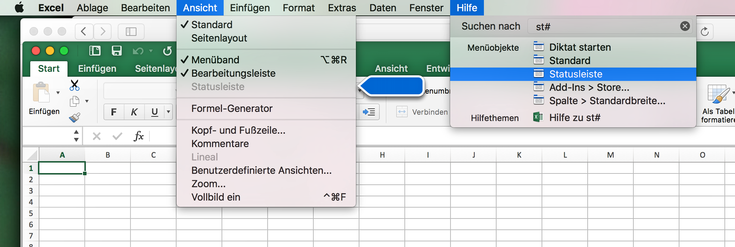The image size is (735, 247).
Task: Choose Add-Ins > Store result
Action: point(573,87)
